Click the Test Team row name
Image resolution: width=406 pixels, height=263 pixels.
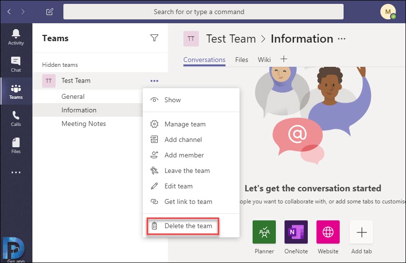tap(76, 80)
